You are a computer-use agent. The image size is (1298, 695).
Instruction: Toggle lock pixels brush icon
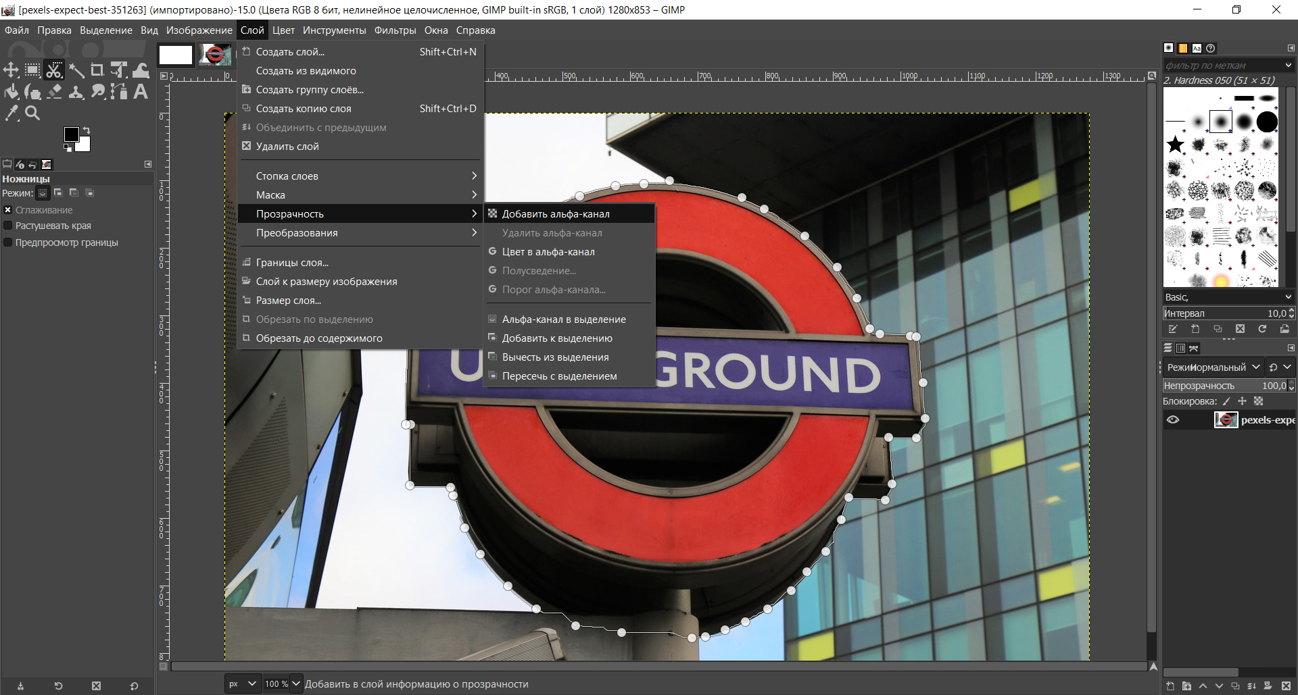tap(1226, 401)
